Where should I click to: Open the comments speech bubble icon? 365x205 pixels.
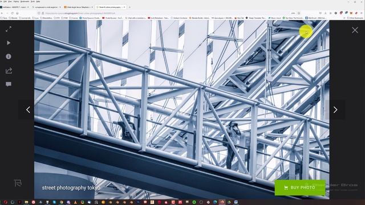tap(9, 84)
